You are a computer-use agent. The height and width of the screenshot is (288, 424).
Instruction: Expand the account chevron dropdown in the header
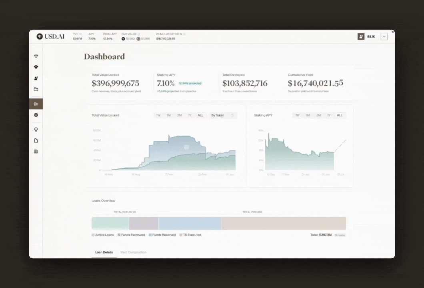[384, 36]
